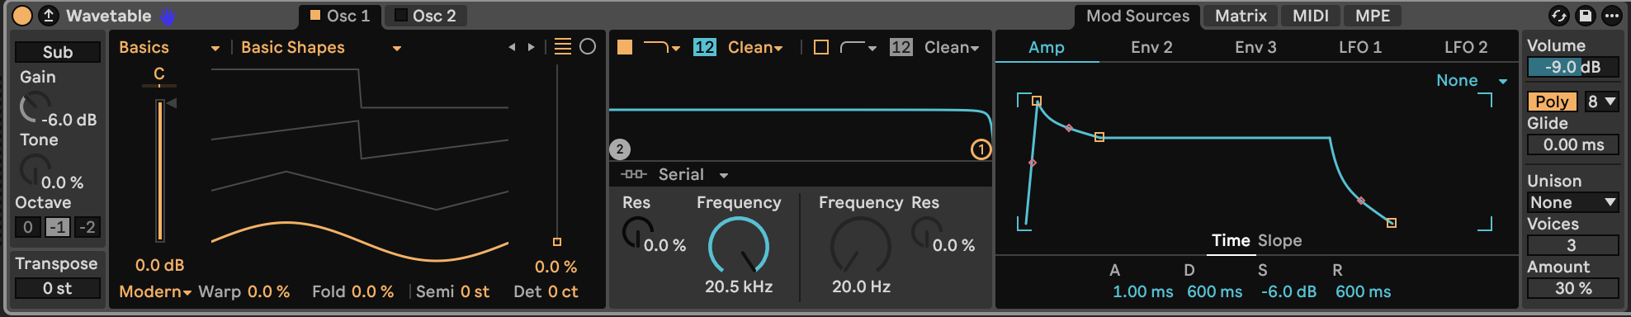Select the LFO 2 tab

pos(1466,48)
